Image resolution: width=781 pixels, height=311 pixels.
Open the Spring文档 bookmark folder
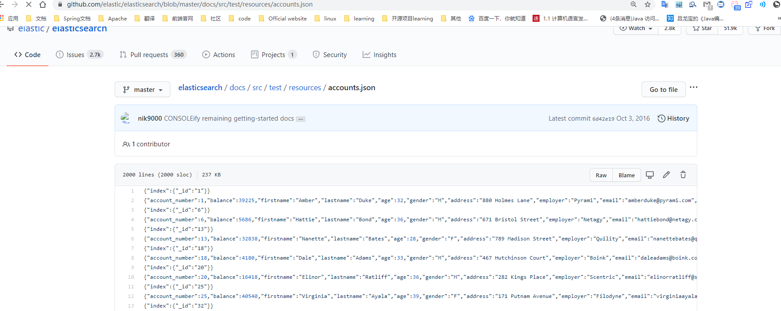(72, 18)
